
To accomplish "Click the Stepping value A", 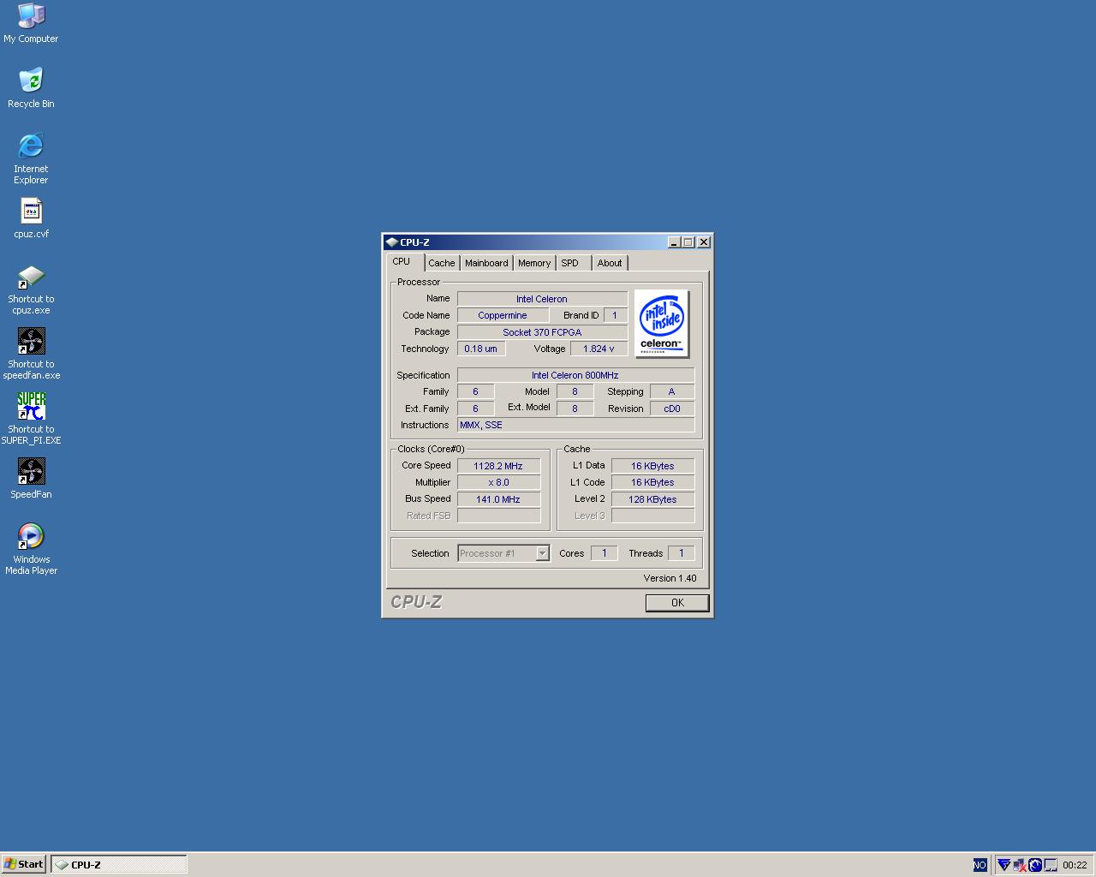I will (672, 391).
